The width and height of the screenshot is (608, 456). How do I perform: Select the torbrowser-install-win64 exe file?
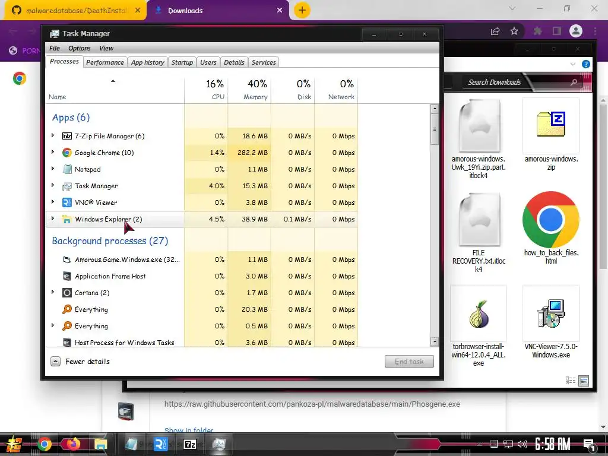coord(479,327)
